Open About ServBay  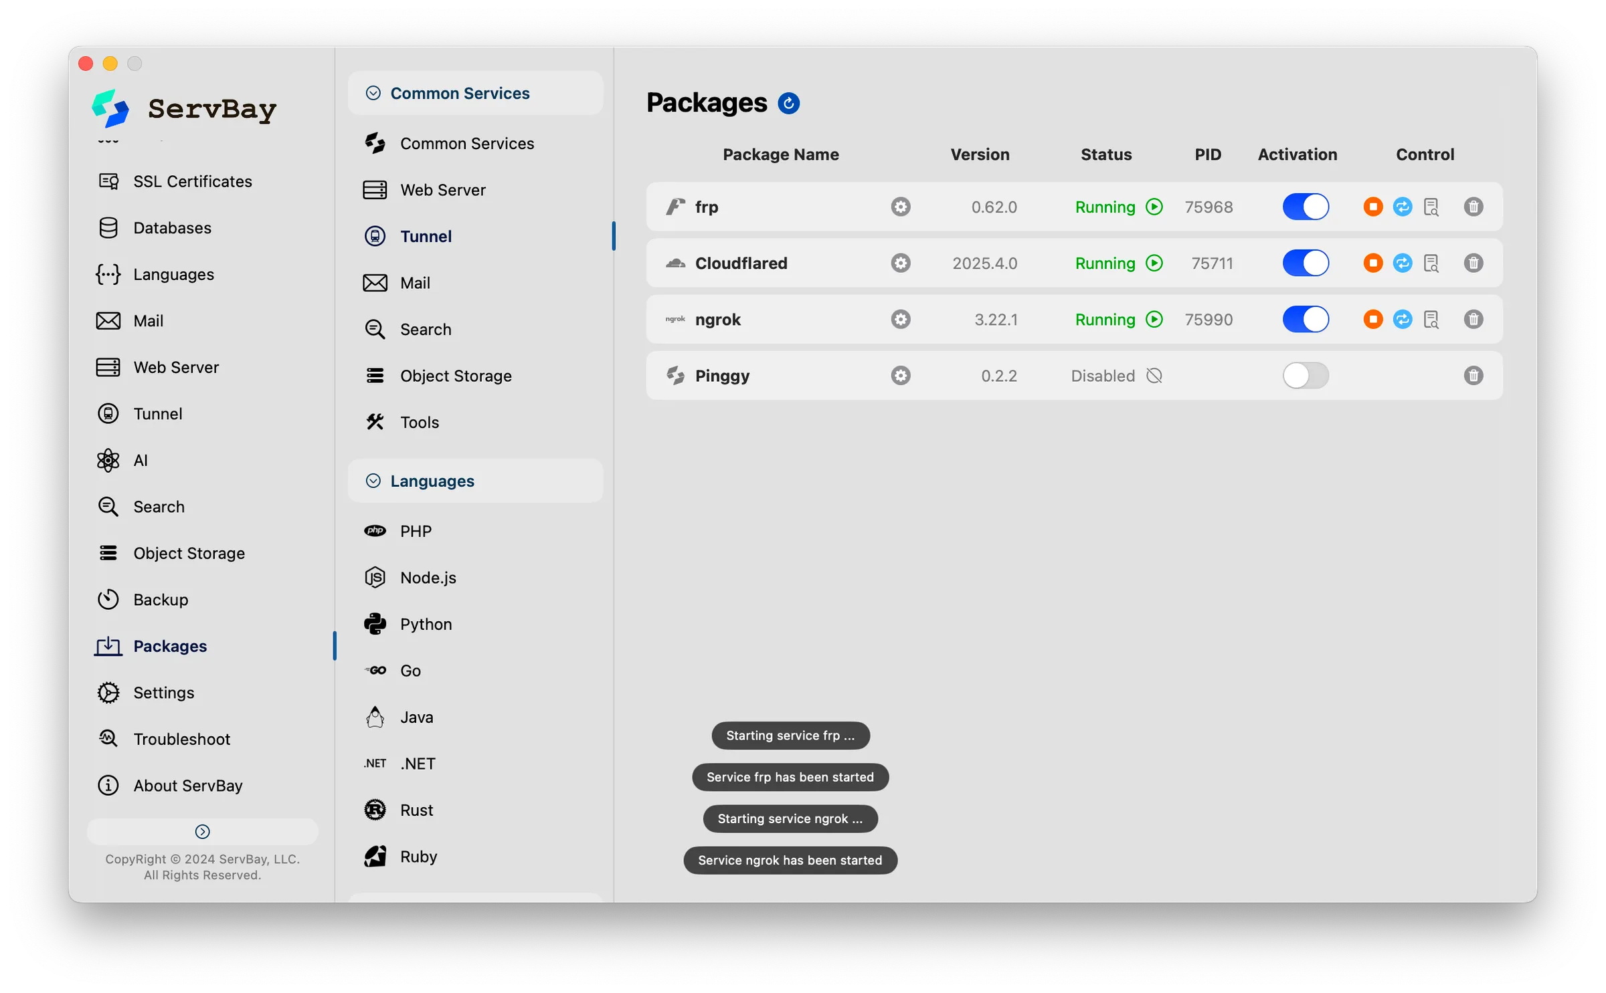click(188, 785)
